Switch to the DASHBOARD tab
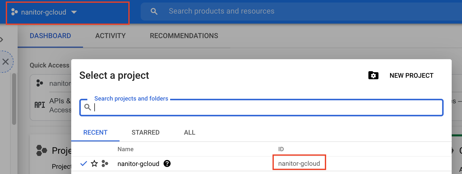The height and width of the screenshot is (174, 462). (x=50, y=36)
